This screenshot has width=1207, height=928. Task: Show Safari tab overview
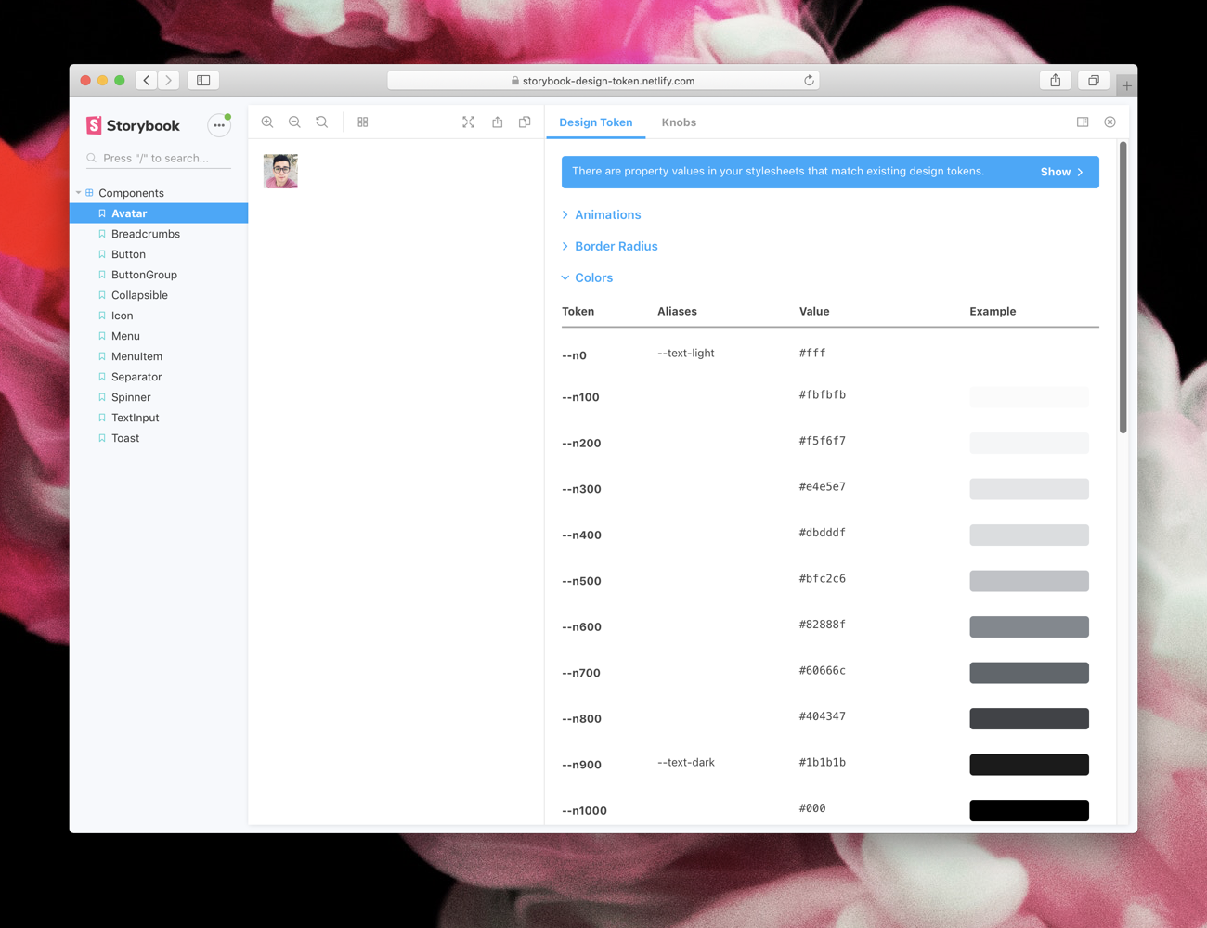pyautogui.click(x=1094, y=81)
